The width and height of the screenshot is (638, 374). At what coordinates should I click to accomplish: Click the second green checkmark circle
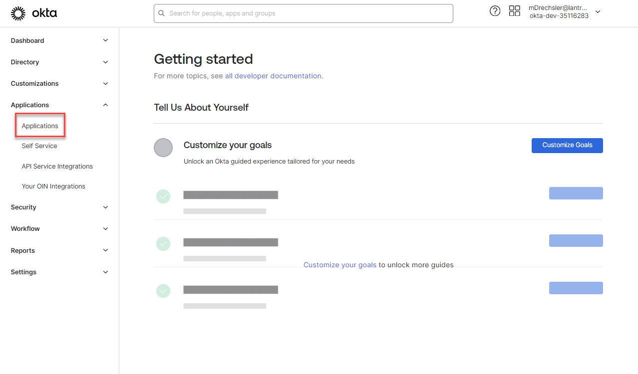coord(163,244)
